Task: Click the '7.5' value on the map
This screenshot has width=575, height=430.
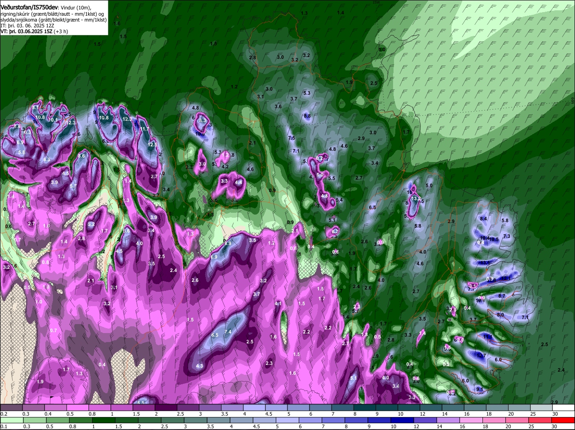Action: point(292,138)
